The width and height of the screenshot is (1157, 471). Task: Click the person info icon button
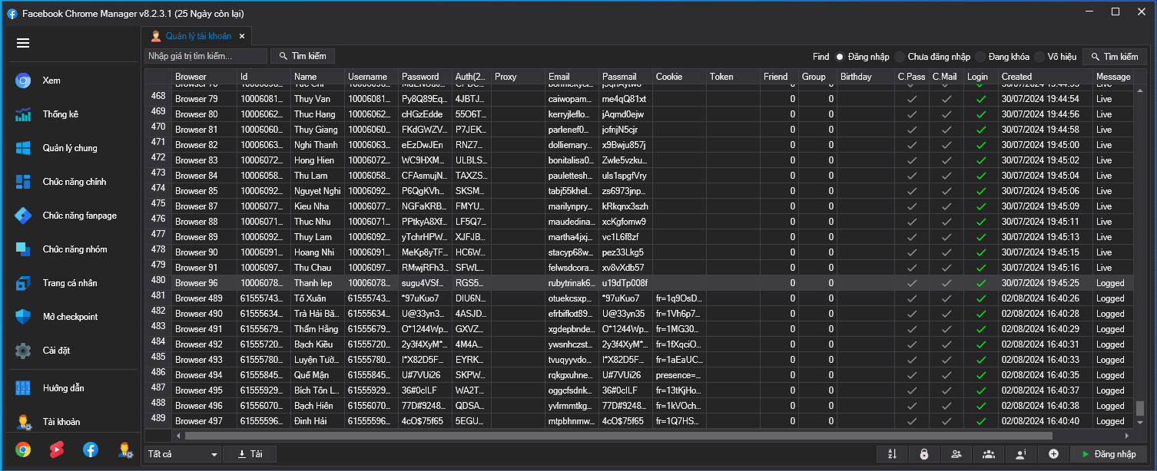coord(1021,454)
